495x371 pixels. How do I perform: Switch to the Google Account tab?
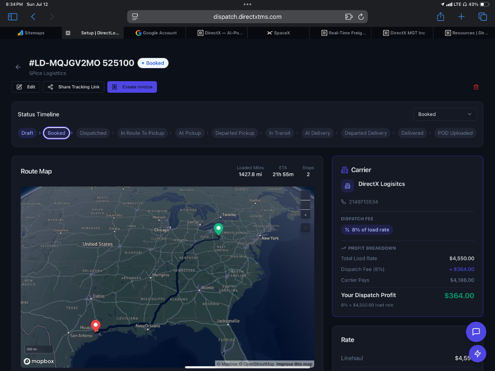pyautogui.click(x=156, y=33)
